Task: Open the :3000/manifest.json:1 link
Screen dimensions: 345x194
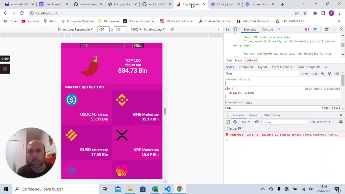Action: click(x=320, y=135)
